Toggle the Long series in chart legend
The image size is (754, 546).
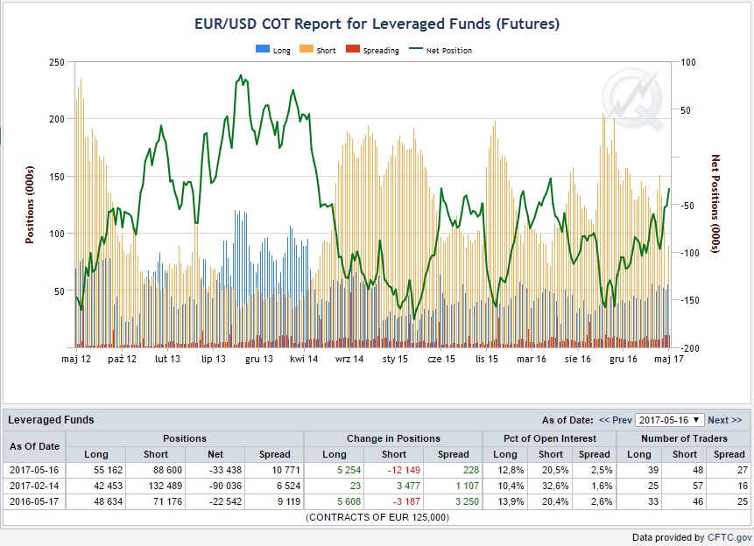tap(273, 51)
